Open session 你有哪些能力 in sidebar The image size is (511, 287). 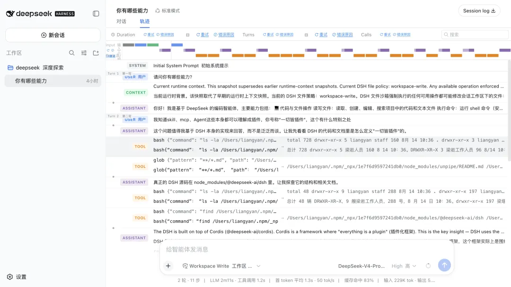tap(53, 81)
